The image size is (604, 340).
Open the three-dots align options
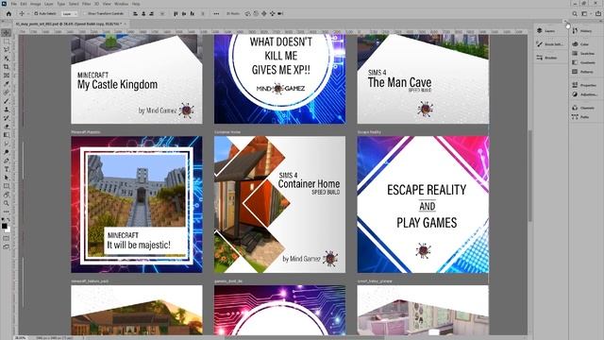(x=216, y=13)
